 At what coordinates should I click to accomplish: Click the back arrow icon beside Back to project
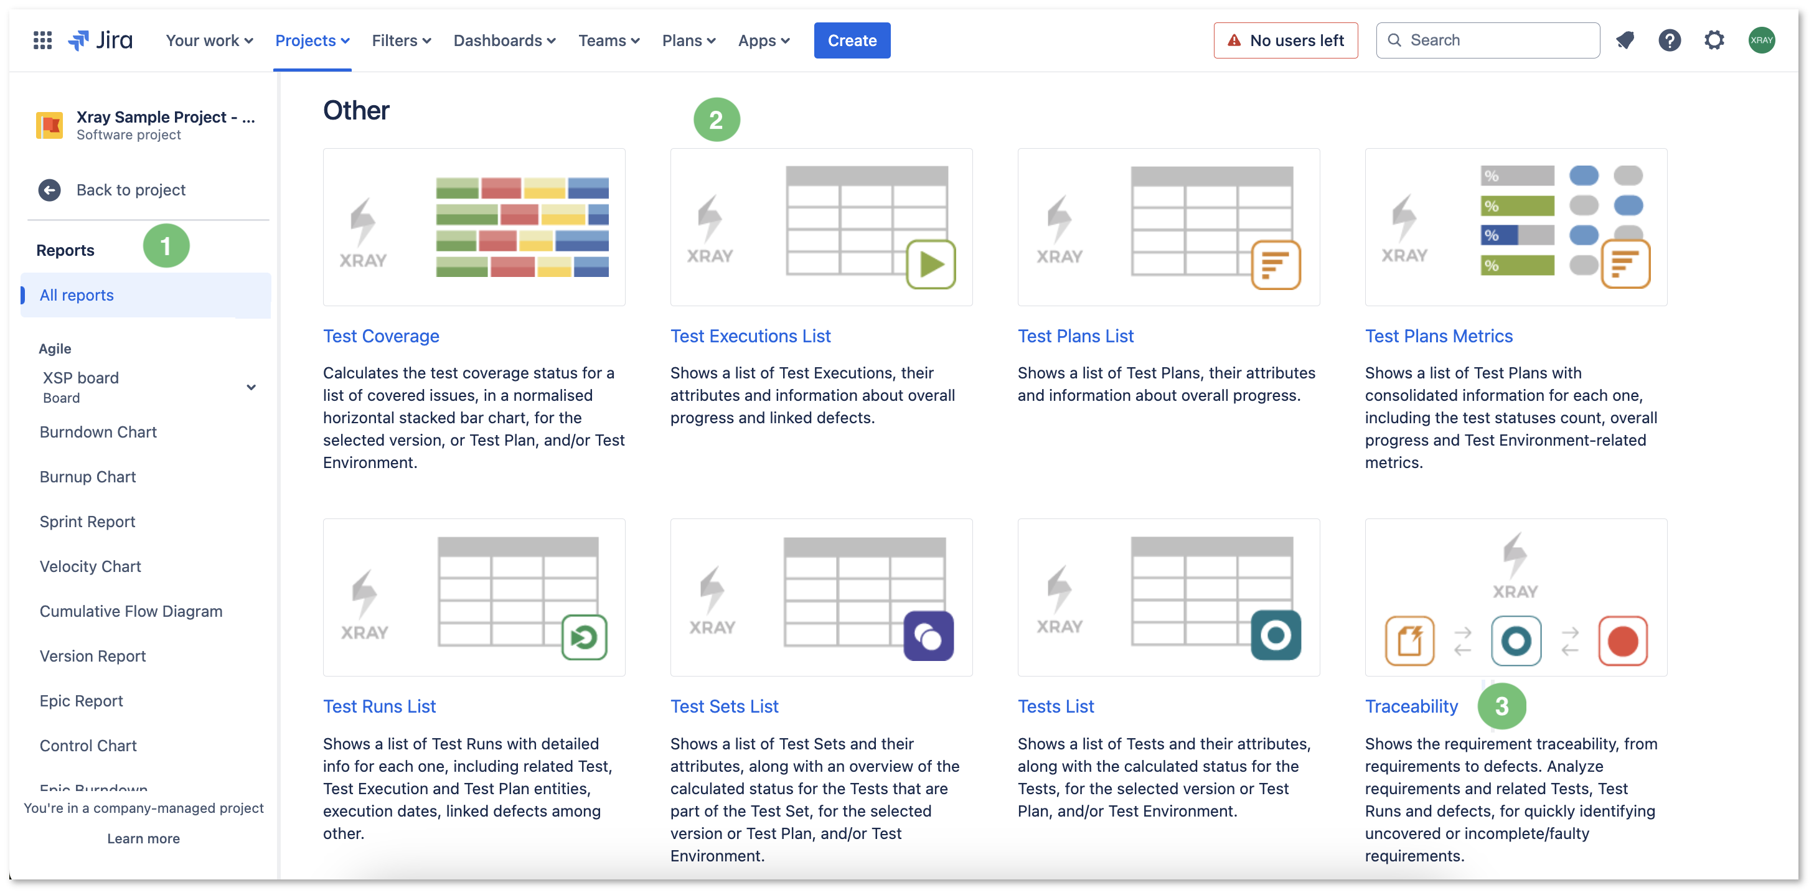(x=49, y=190)
